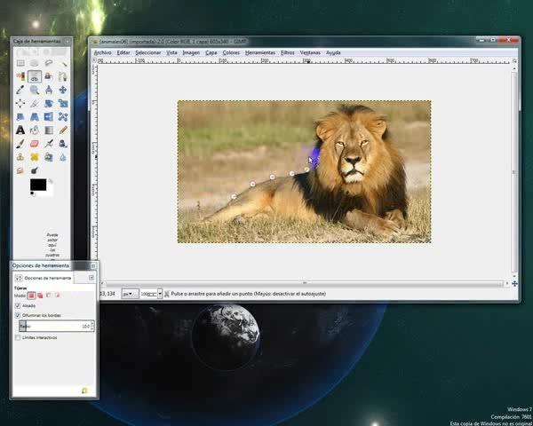Select the pink Eraser tool
Viewport: 533px width, 426px height.
[x=34, y=143]
